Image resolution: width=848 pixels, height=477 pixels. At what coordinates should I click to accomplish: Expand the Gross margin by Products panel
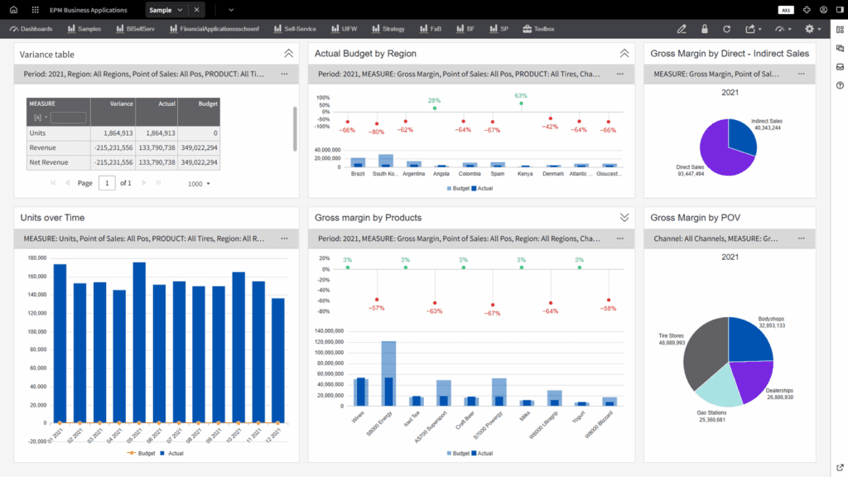624,217
